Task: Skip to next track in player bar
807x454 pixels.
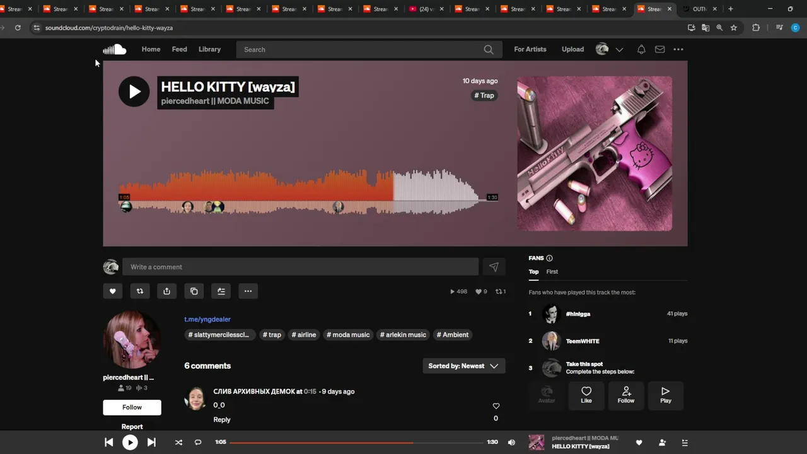Action: click(x=151, y=443)
